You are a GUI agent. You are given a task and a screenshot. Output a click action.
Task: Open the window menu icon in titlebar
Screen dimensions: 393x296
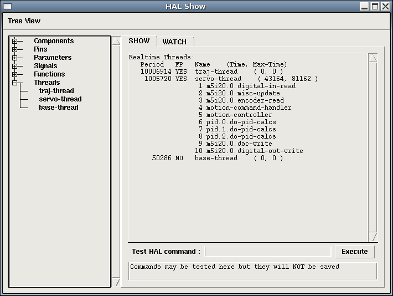pyautogui.click(x=7, y=7)
